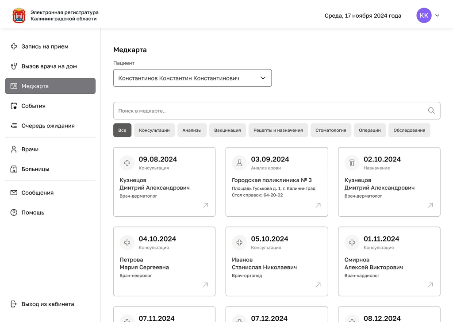This screenshot has height=322, width=453.
Task: Go to Очередь ожидания sidebar item
Action: click(48, 126)
